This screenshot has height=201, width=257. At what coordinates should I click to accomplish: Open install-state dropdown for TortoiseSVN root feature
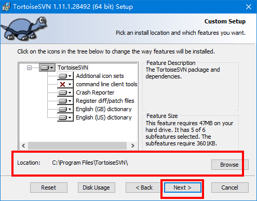coord(47,68)
